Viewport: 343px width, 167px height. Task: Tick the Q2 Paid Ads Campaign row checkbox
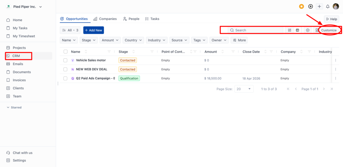click(65, 78)
